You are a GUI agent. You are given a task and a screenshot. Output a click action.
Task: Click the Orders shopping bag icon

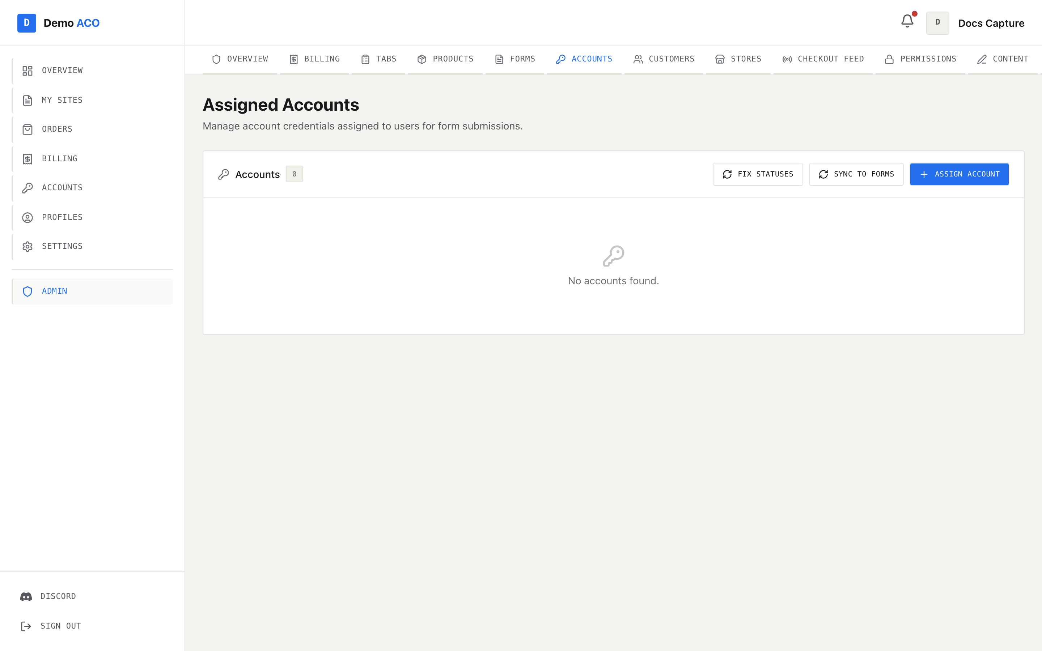tap(27, 129)
